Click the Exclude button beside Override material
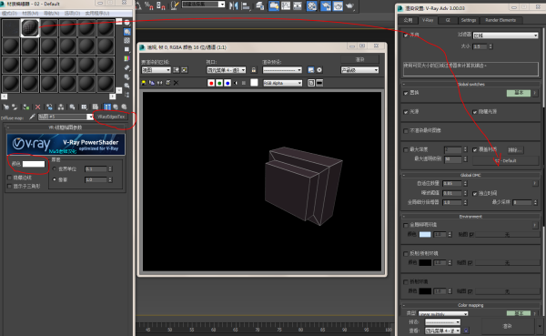Image resolution: width=546 pixels, height=336 pixels. click(x=515, y=150)
